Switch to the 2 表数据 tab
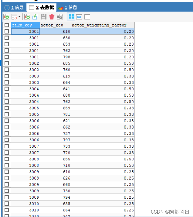Screen dimensions: 193x217 [x=41, y=7]
